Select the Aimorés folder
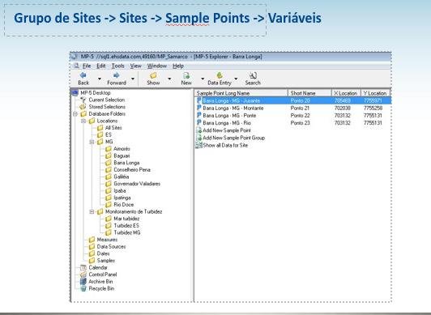The height and width of the screenshot is (315, 431). 122,149
